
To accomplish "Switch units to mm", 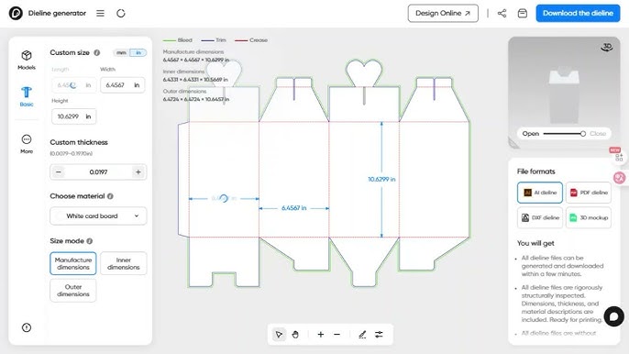I will [122, 52].
